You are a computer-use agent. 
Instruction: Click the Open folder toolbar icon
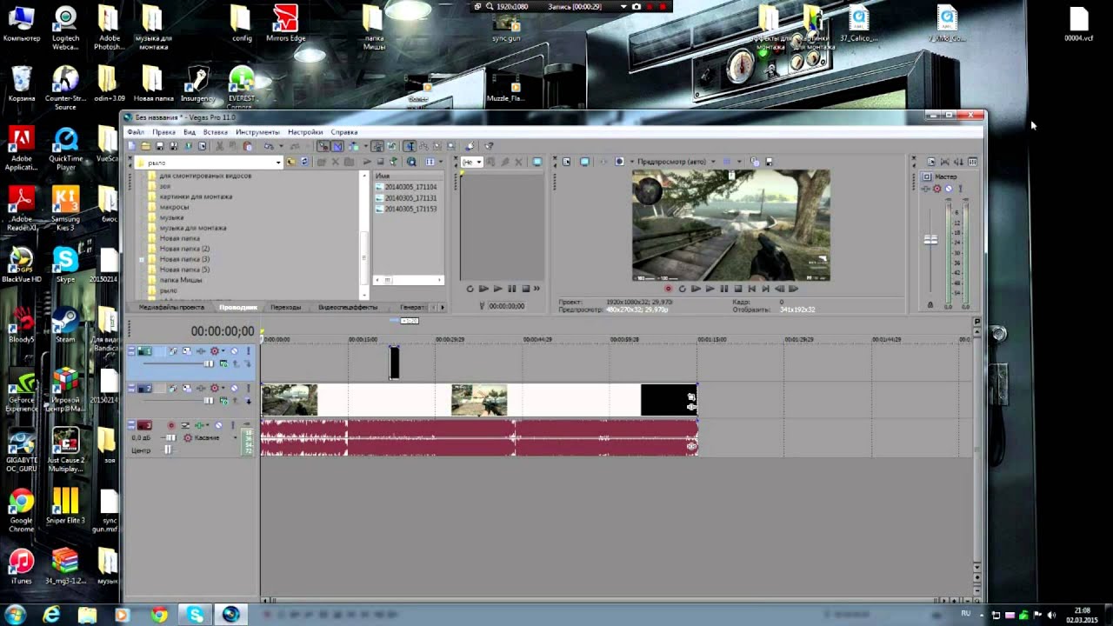(x=145, y=146)
